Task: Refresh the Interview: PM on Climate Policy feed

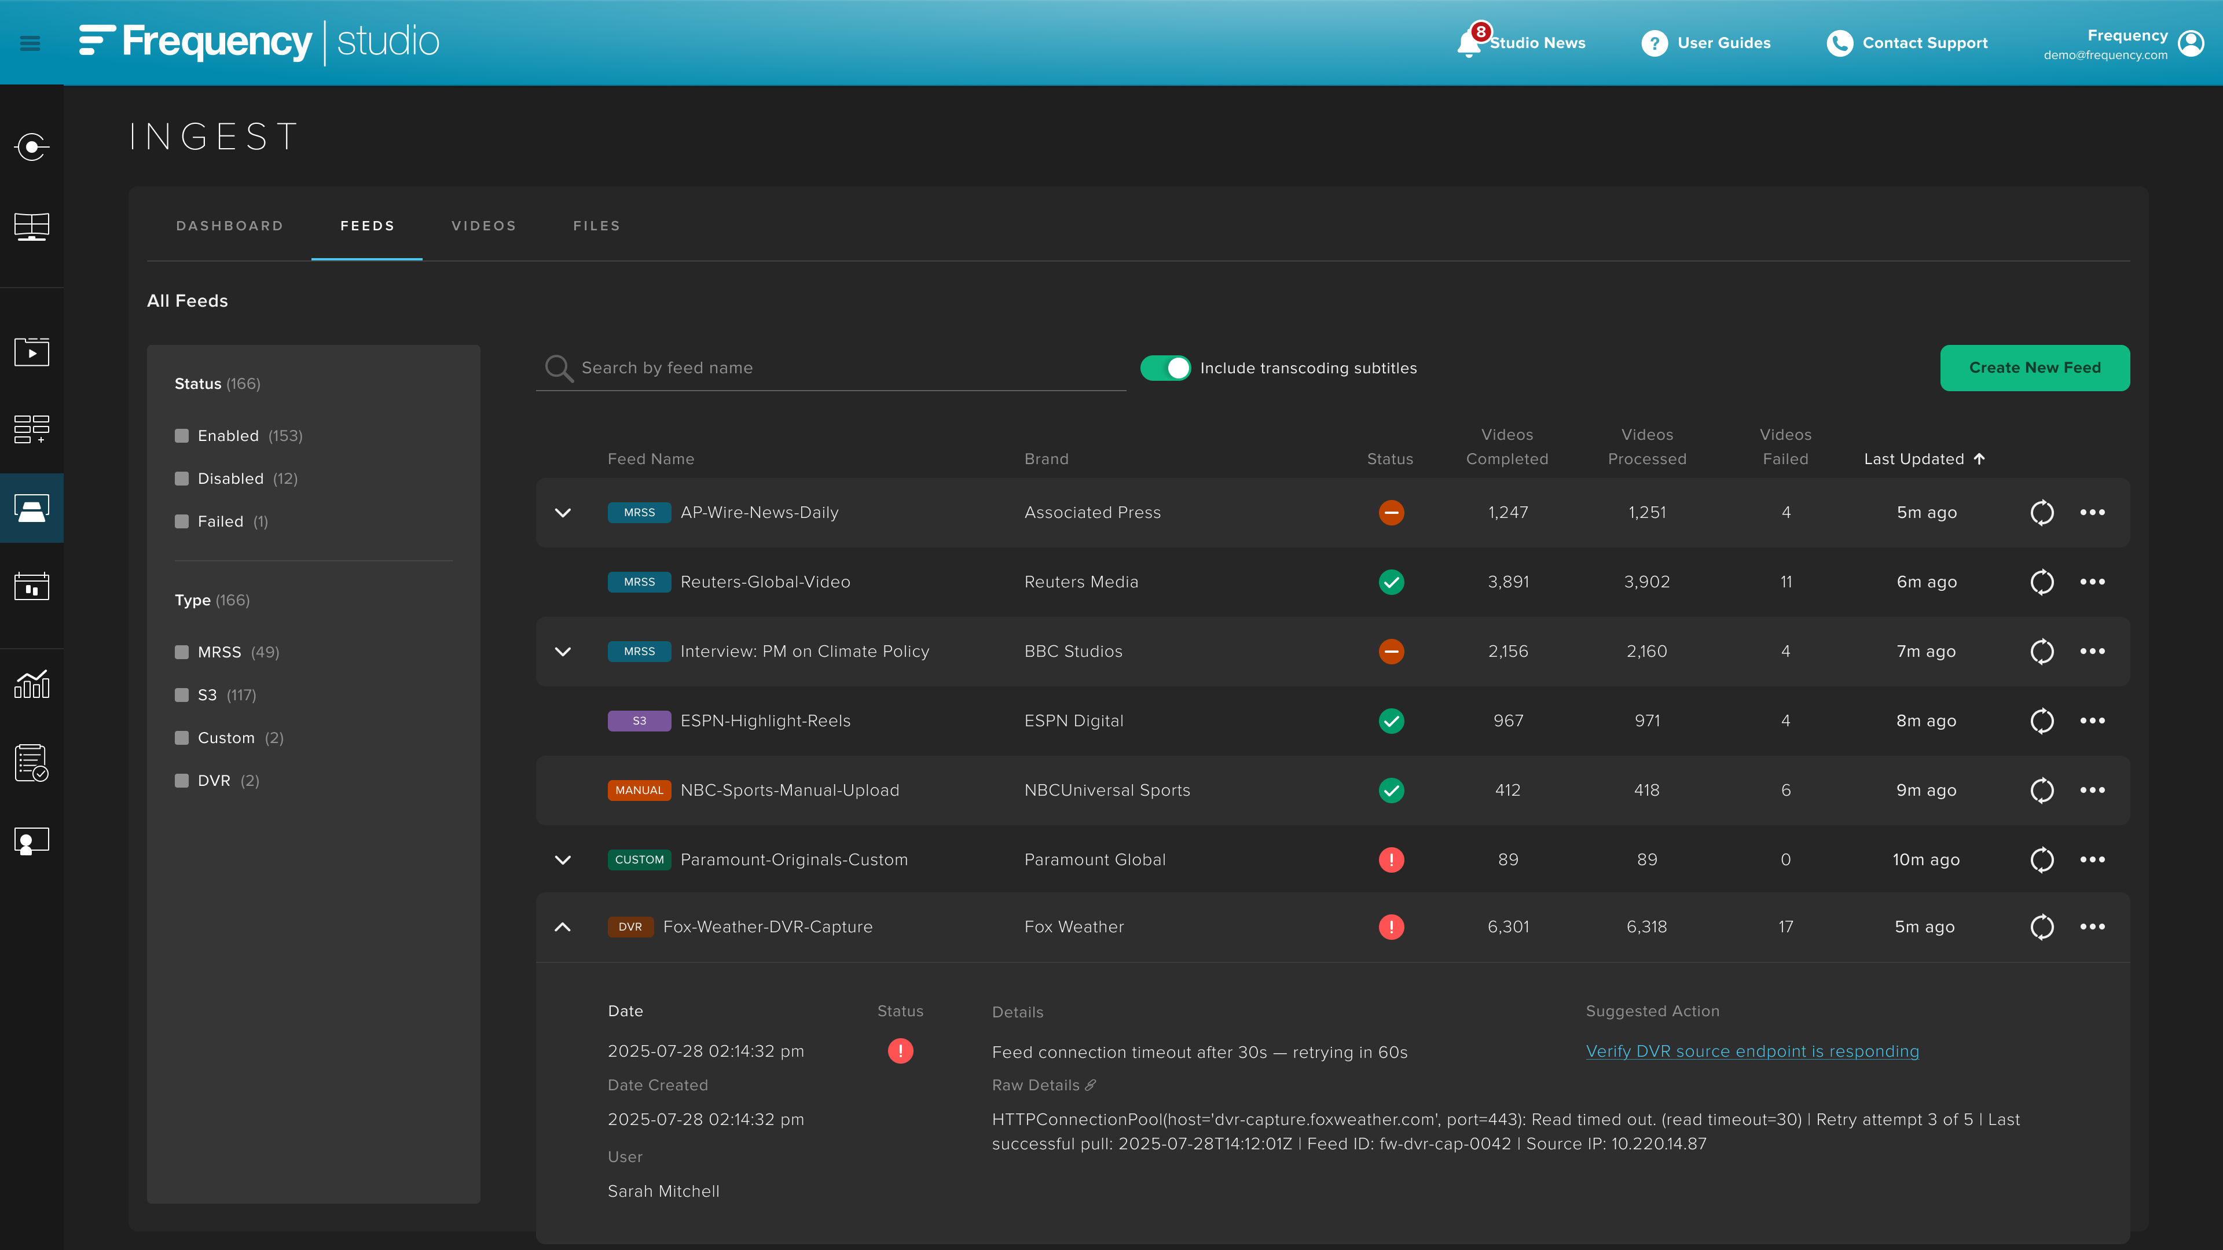Action: (x=2042, y=651)
